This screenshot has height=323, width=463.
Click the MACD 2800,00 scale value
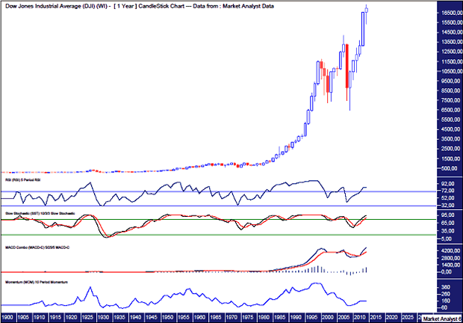pyautogui.click(x=450, y=258)
